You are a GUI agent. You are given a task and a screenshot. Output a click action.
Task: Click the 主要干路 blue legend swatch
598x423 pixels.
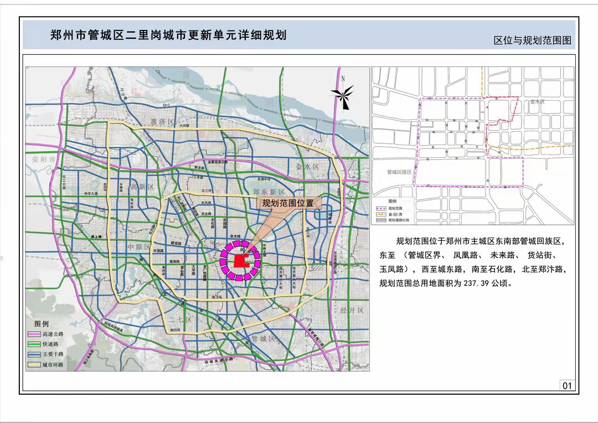coord(37,354)
